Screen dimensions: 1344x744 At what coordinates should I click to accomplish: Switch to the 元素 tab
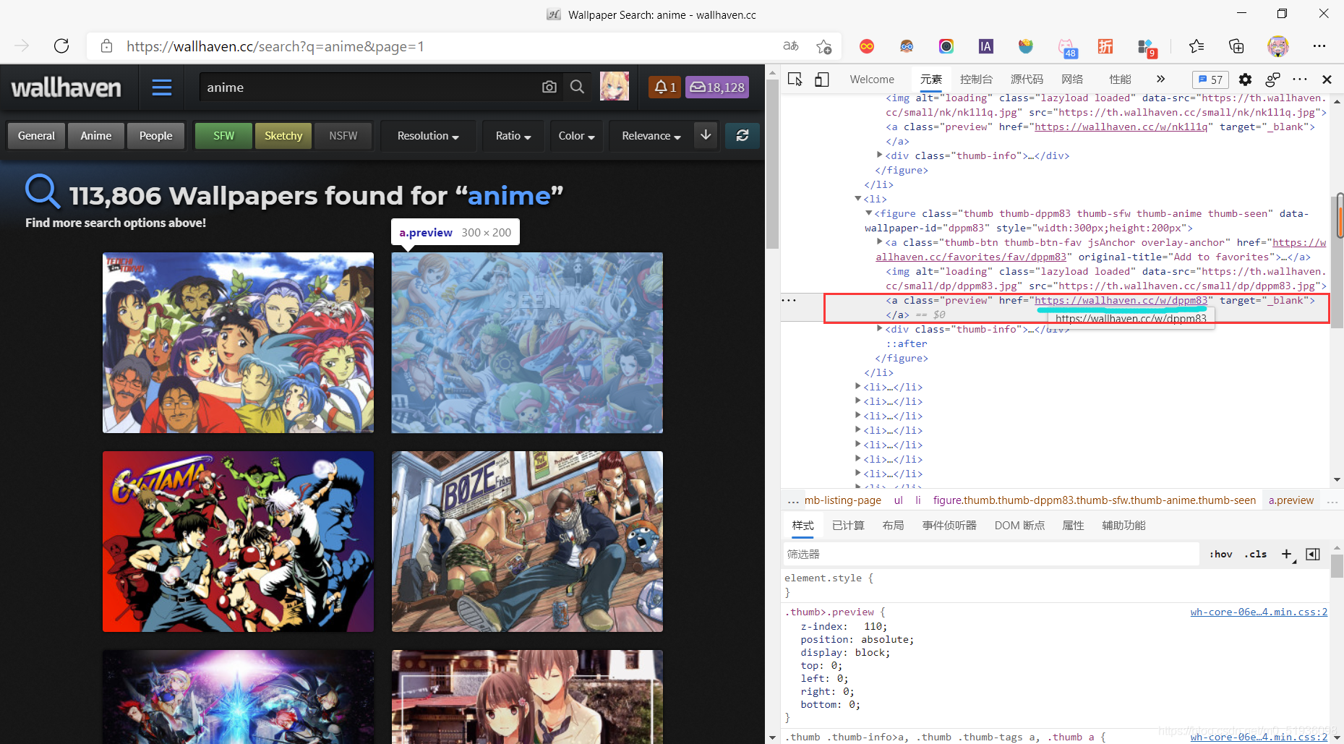click(931, 80)
